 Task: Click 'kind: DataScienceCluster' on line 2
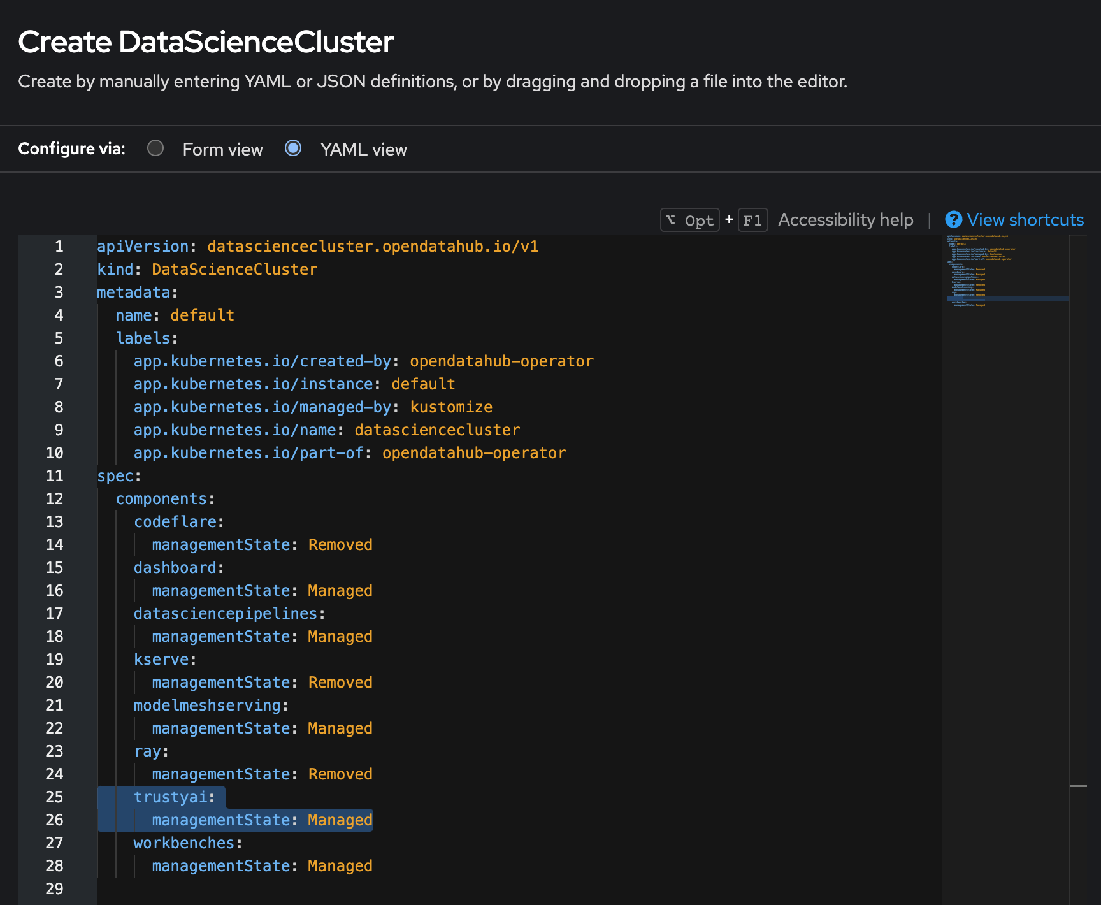click(207, 270)
